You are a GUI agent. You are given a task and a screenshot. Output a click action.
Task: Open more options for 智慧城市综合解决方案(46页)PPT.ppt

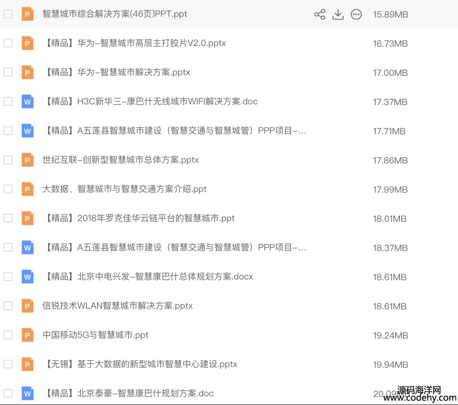pyautogui.click(x=356, y=14)
